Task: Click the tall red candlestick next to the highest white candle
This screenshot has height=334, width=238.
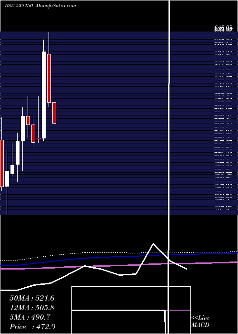Action: (49, 78)
